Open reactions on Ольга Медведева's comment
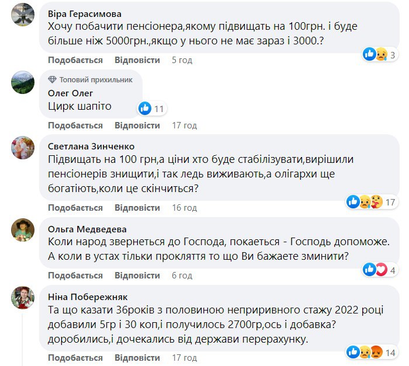This screenshot has width=409, height=366. pos(375,269)
